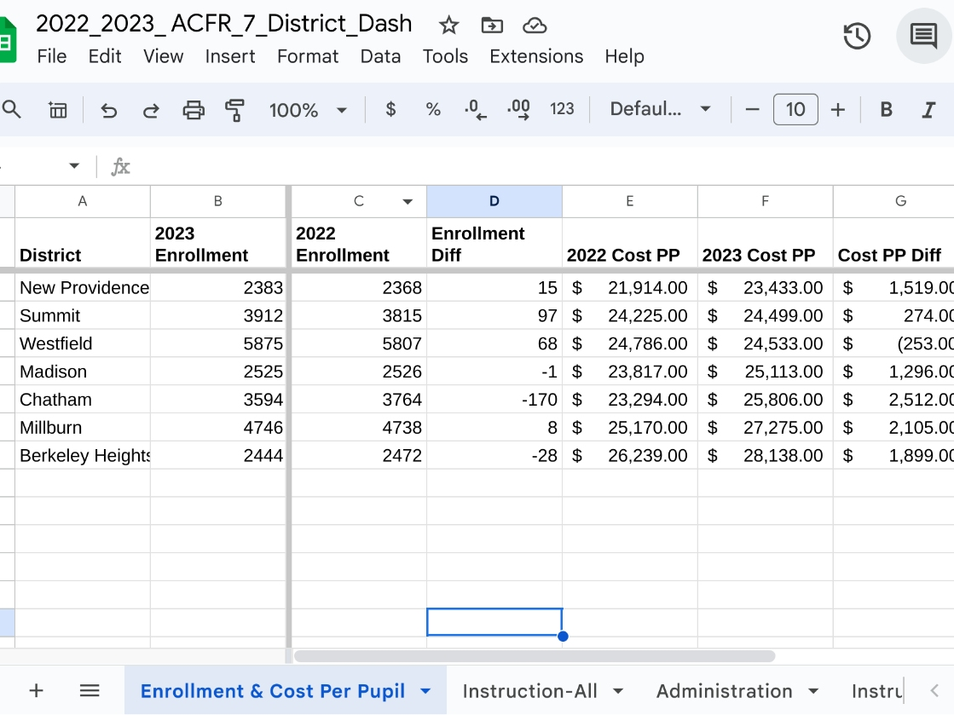Screen dimensions: 954x715
Task: Open the Tools menu
Action: 445,56
